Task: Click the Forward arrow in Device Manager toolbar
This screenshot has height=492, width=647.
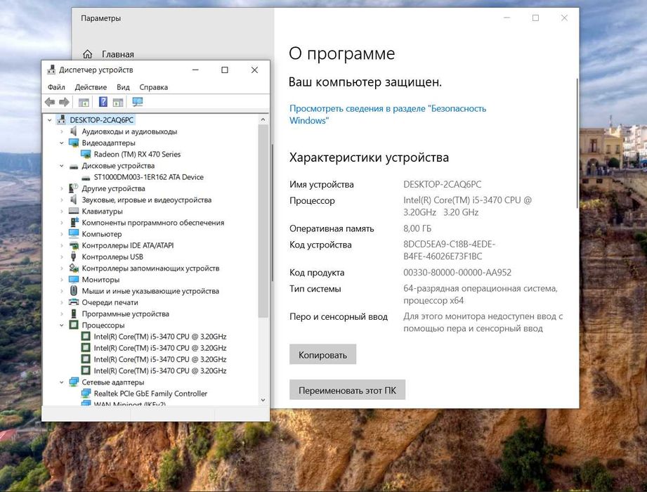Action: [x=64, y=102]
